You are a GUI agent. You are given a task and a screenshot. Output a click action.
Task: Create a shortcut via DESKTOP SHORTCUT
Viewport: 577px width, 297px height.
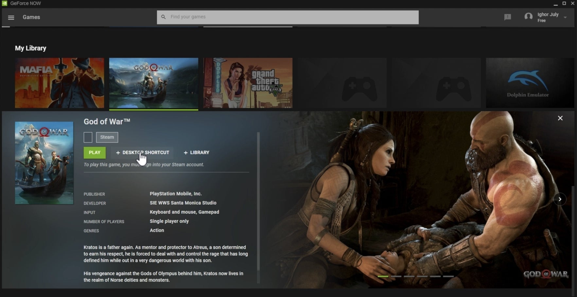(x=142, y=152)
